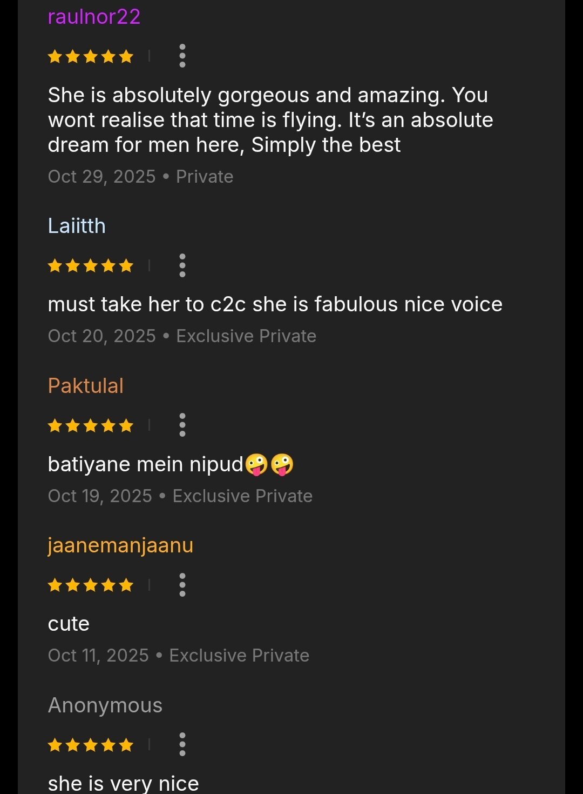
Task: Click the star rating under Paktulal
Action: pos(90,425)
